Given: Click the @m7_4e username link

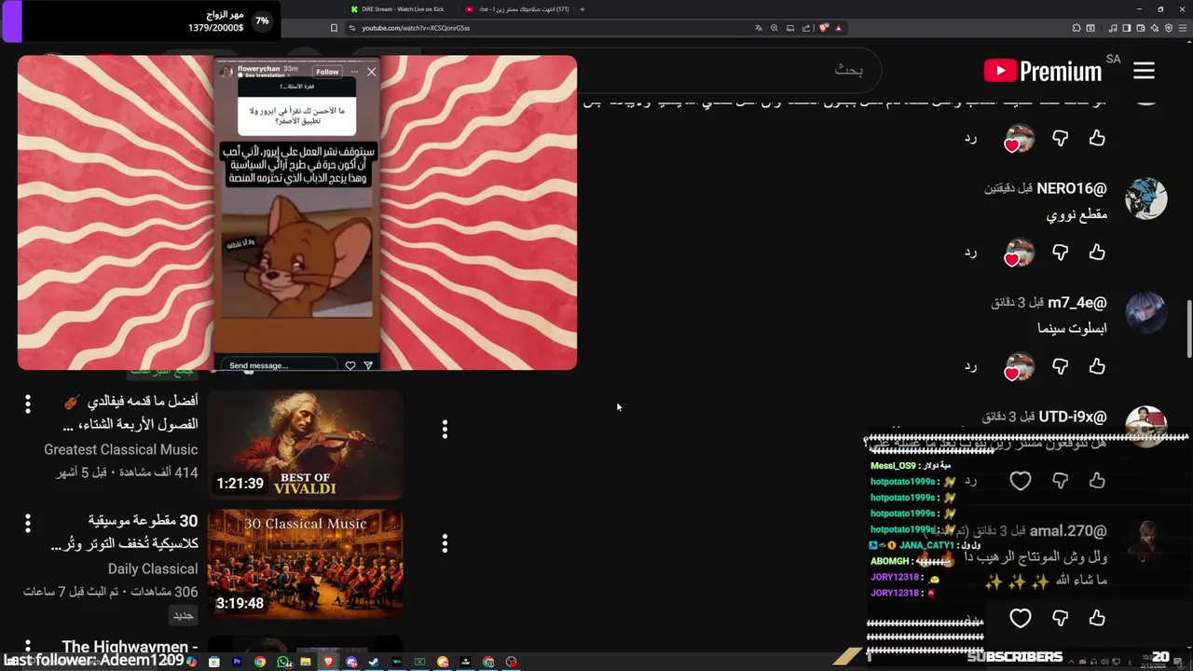Looking at the screenshot, I should pos(1077,303).
